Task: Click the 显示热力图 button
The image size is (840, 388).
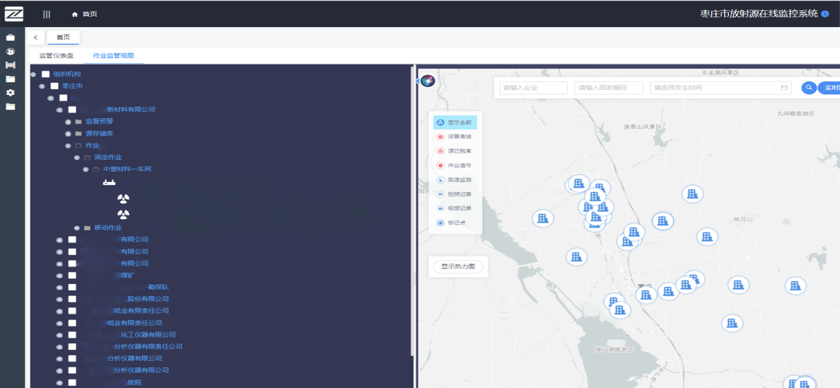Action: (458, 266)
